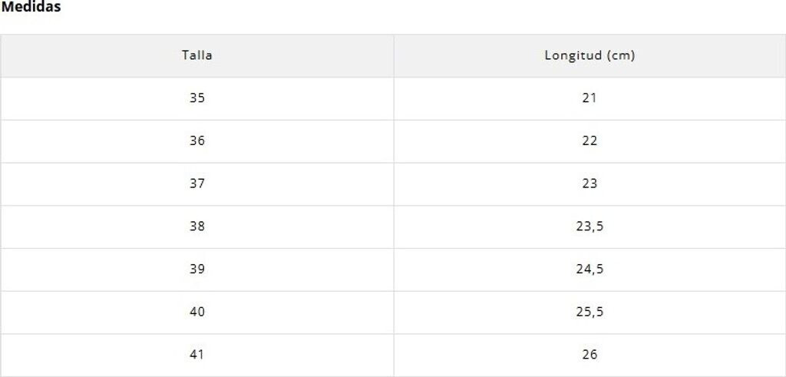Select the 23,5 length cell
The width and height of the screenshot is (786, 377).
(589, 227)
